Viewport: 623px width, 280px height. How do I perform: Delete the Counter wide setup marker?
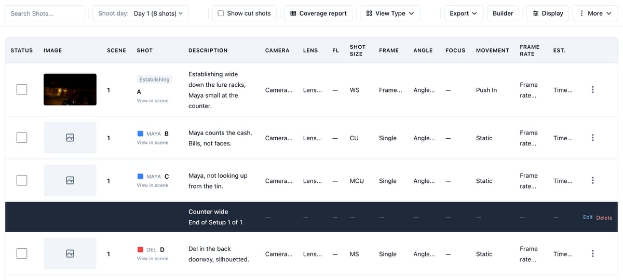point(604,218)
